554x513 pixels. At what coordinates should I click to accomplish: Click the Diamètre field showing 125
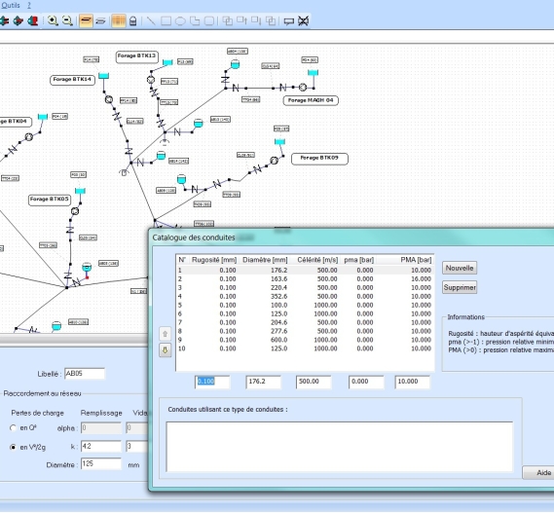tap(101, 463)
